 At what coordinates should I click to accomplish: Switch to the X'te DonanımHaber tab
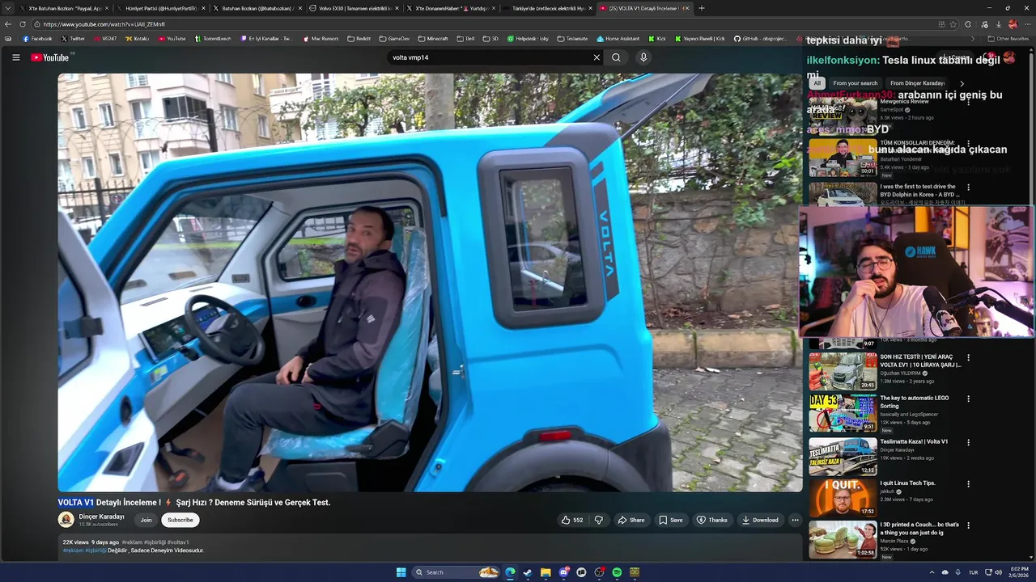tap(452, 8)
